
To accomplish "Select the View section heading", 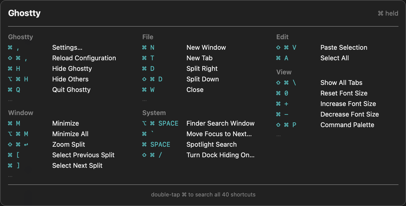I will 284,72.
